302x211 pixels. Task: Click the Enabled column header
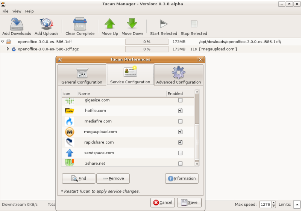(180, 93)
